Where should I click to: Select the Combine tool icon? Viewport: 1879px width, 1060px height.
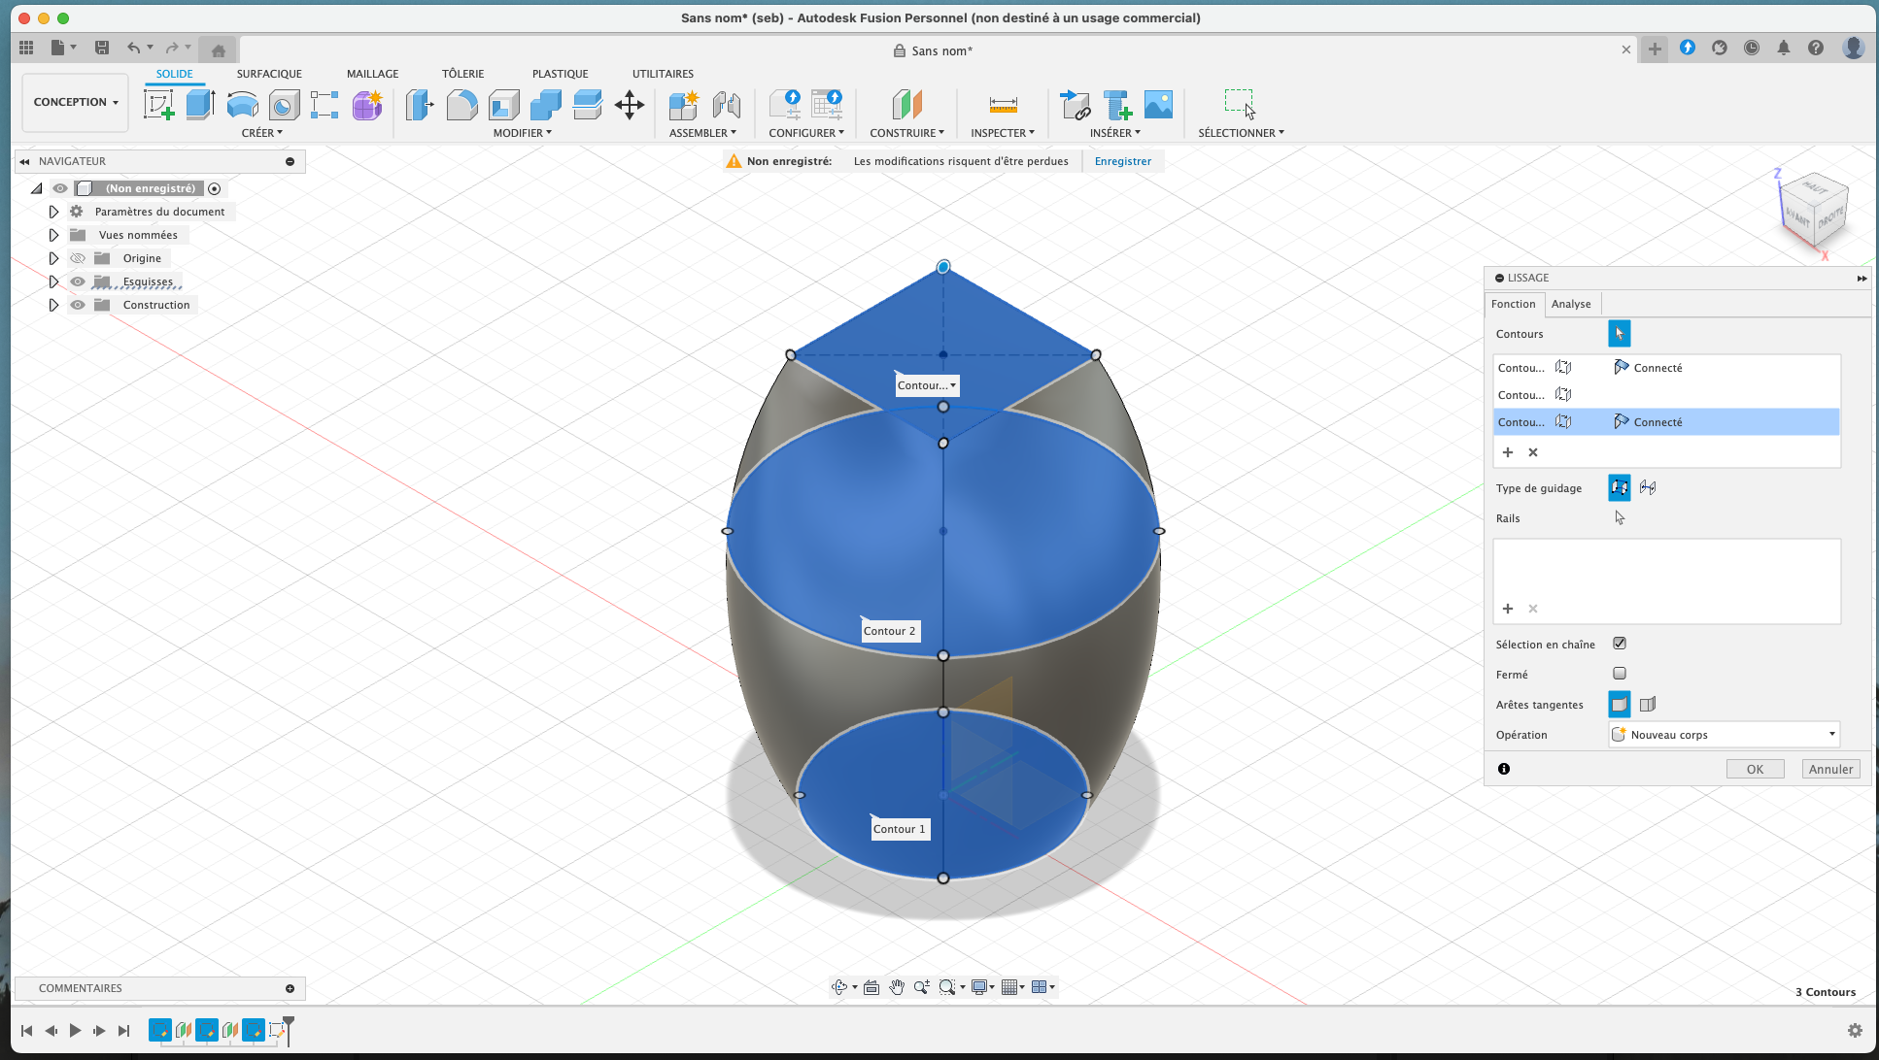(x=545, y=104)
